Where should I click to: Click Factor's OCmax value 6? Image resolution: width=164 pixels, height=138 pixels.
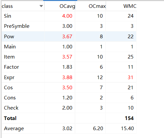click(101, 67)
